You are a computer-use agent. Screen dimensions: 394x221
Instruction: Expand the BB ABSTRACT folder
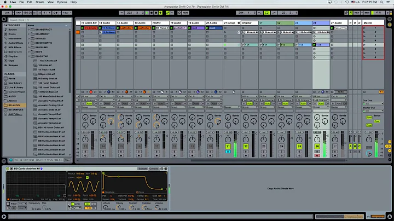coord(29,30)
